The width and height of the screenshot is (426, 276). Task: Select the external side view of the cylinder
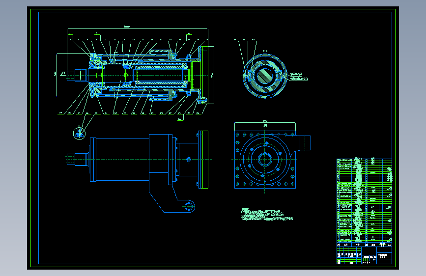(x=138, y=171)
